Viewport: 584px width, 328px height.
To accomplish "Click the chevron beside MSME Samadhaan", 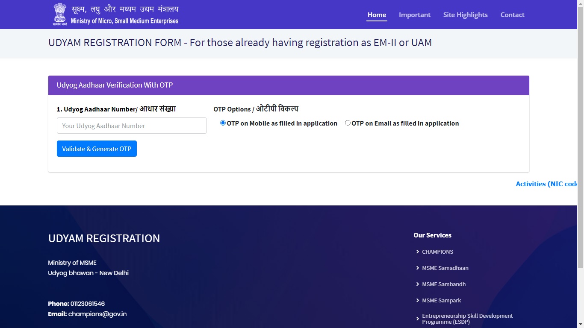I will pyautogui.click(x=418, y=268).
